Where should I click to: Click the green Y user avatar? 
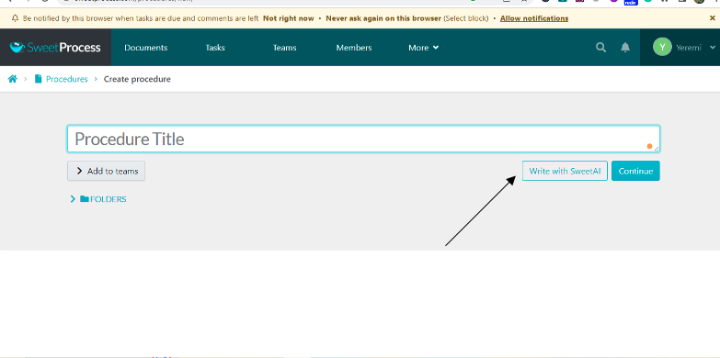point(662,47)
